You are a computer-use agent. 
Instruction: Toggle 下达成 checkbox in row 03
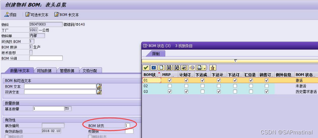tap(202, 91)
